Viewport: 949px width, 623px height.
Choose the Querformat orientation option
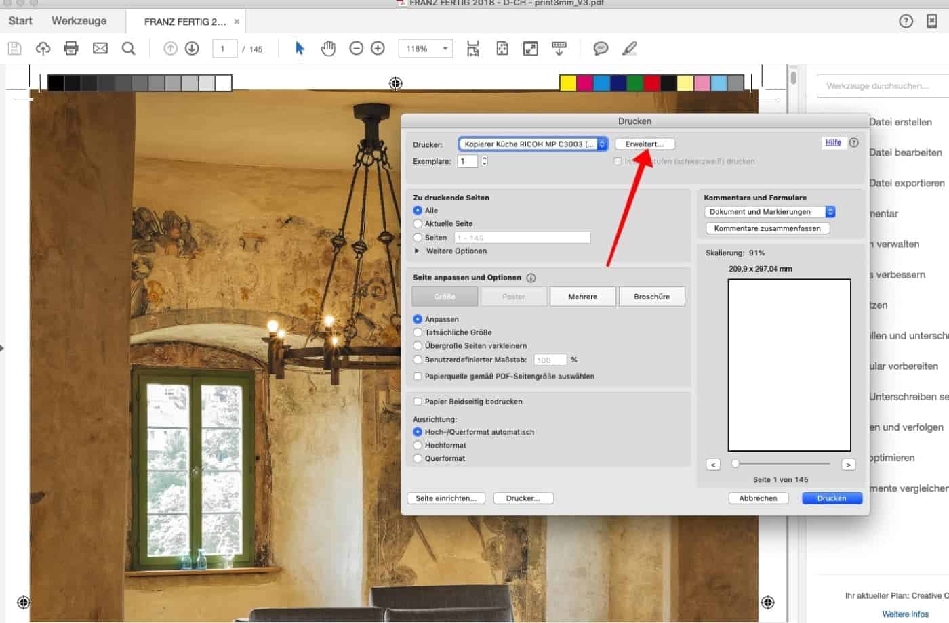coord(418,458)
